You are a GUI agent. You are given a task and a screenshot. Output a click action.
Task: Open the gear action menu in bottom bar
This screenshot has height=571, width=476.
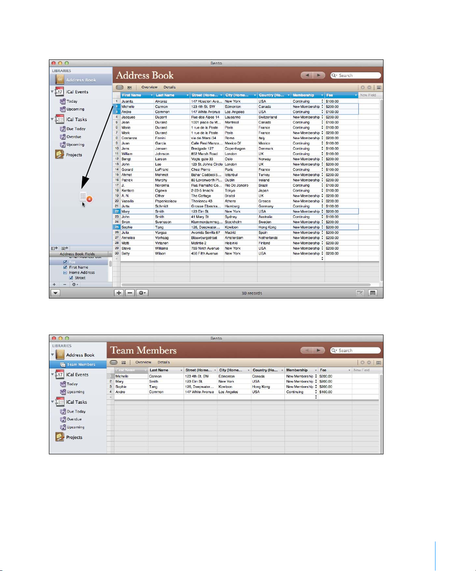[142, 293]
